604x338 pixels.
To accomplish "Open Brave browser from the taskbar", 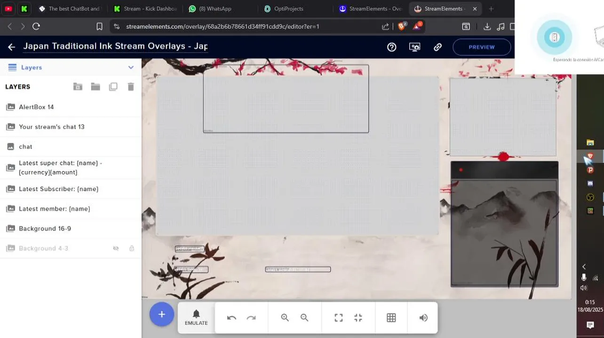I will [x=590, y=156].
